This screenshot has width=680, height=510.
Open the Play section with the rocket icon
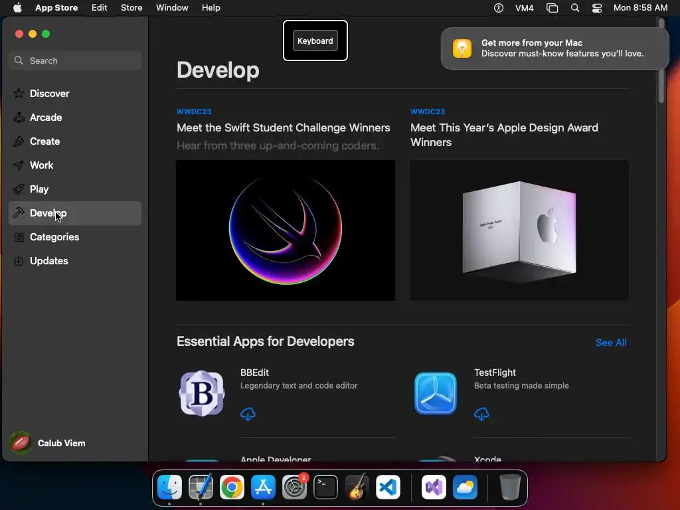click(x=74, y=189)
